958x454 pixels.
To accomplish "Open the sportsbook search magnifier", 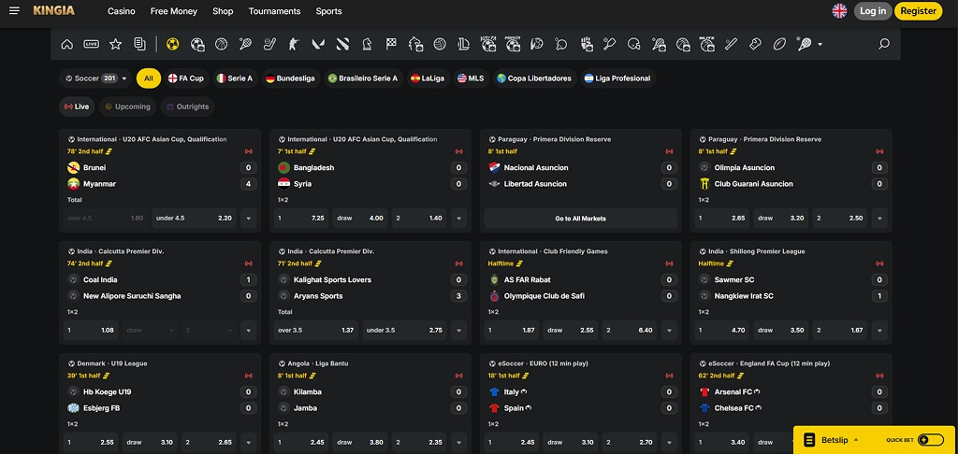I will click(x=883, y=44).
